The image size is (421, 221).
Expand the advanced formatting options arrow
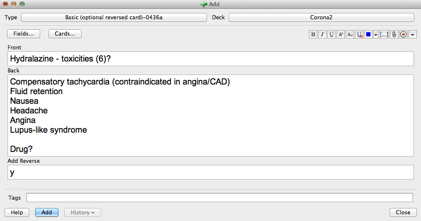coord(412,34)
